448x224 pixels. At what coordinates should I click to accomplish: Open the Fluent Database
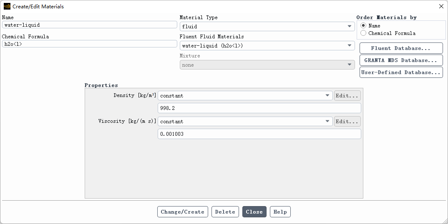click(401, 48)
